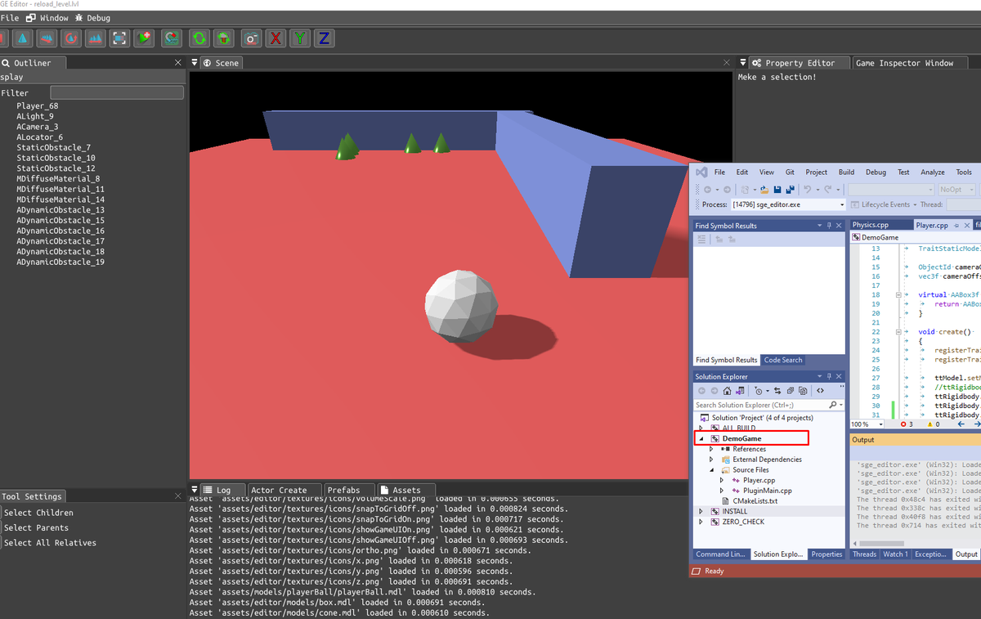981x619 pixels.
Task: Click Visual Studio Open File folder icon
Action: [764, 190]
